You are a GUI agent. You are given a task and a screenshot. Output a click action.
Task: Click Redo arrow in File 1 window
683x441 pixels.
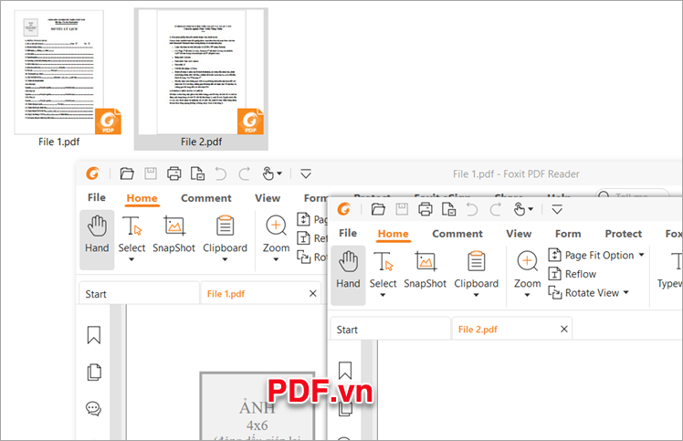(245, 173)
